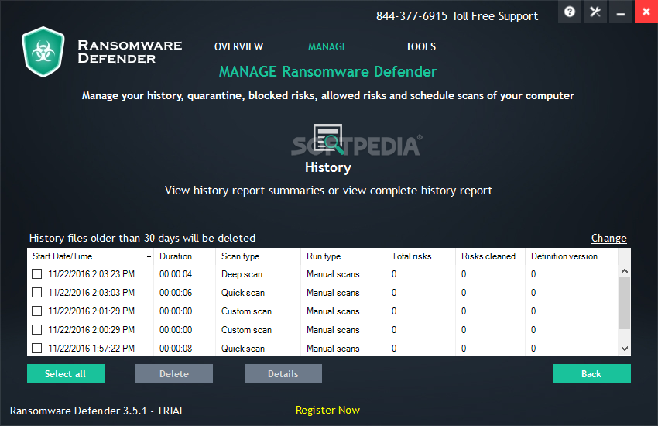Check the 11/22/2016 2:03:23 PM scan
This screenshot has width=658, height=426.
click(37, 274)
